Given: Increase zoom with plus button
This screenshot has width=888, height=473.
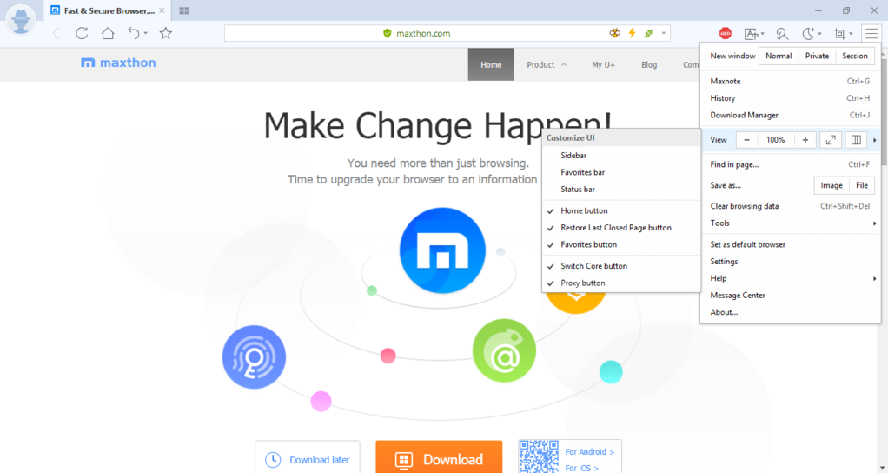Looking at the screenshot, I should point(805,140).
